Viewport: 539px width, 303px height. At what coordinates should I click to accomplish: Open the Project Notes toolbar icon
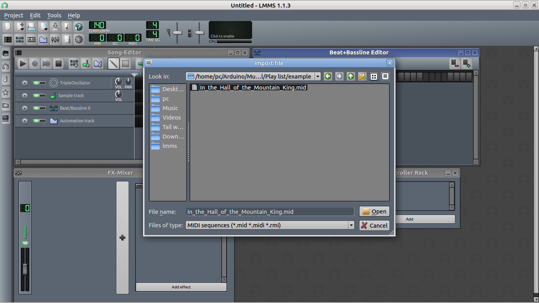pyautogui.click(x=67, y=39)
